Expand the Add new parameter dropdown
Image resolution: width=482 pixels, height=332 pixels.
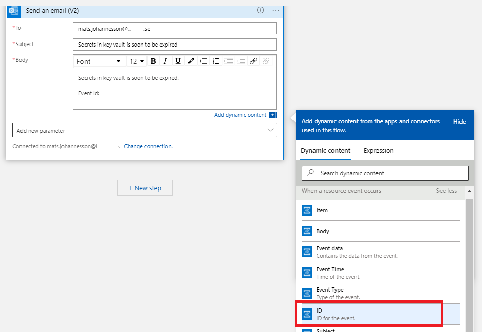tap(144, 130)
